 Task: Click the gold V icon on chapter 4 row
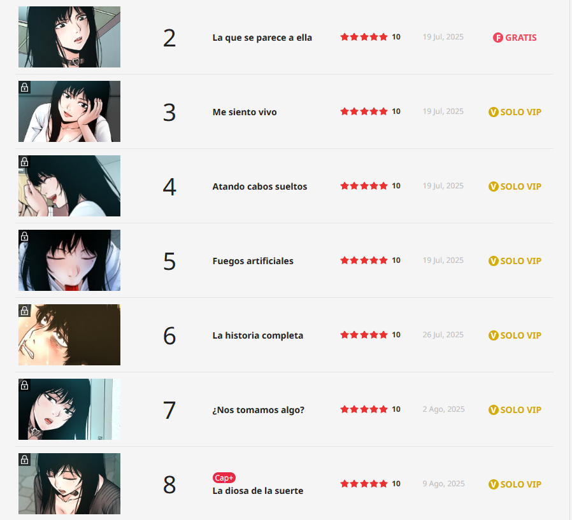pyautogui.click(x=493, y=186)
